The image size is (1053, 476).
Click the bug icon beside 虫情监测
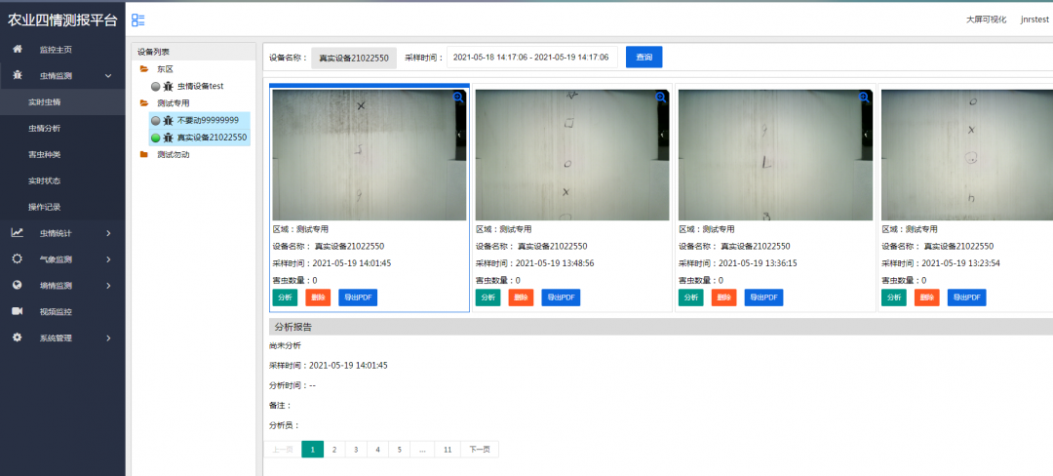(18, 75)
